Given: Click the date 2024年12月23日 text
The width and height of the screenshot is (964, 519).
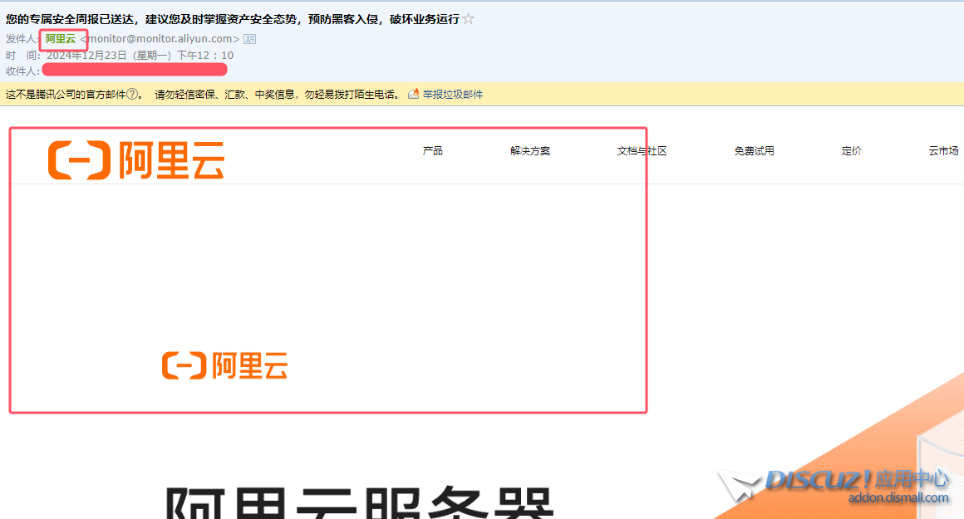Looking at the screenshot, I should coord(86,56).
